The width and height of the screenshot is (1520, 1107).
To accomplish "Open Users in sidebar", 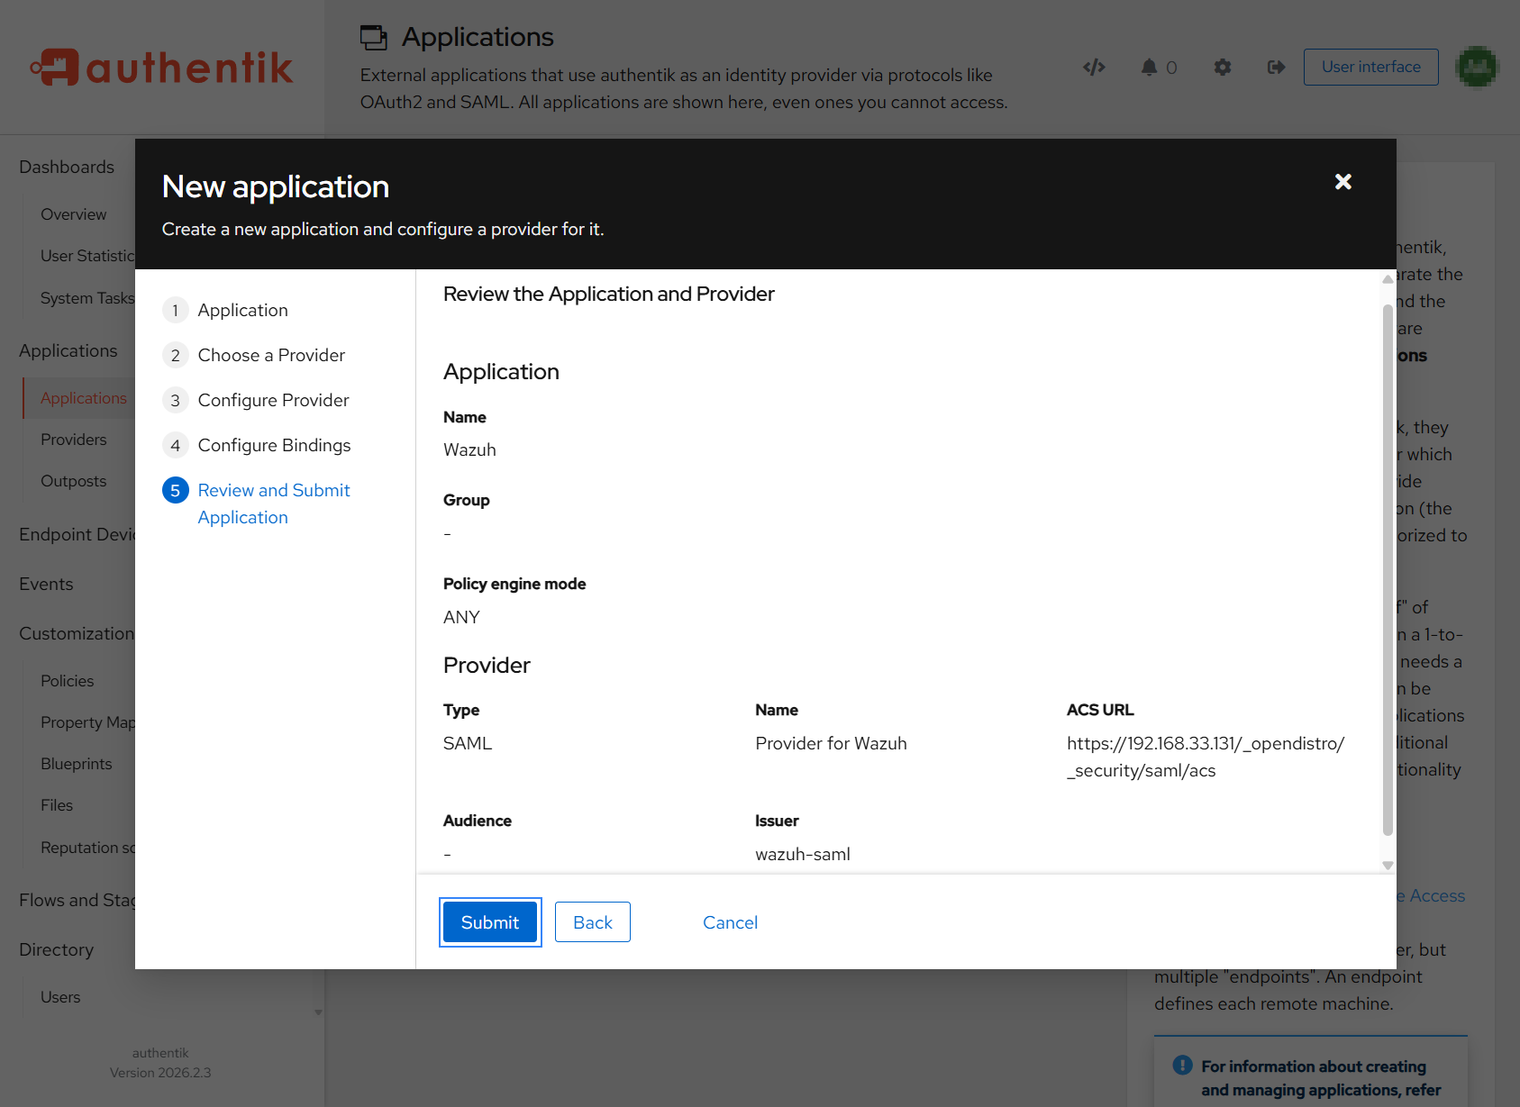I will (60, 997).
